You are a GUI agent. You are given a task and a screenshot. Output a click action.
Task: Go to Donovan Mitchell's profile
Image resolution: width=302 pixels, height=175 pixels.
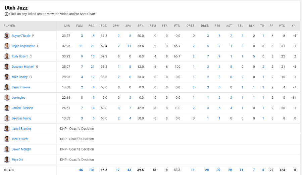click(x=23, y=67)
